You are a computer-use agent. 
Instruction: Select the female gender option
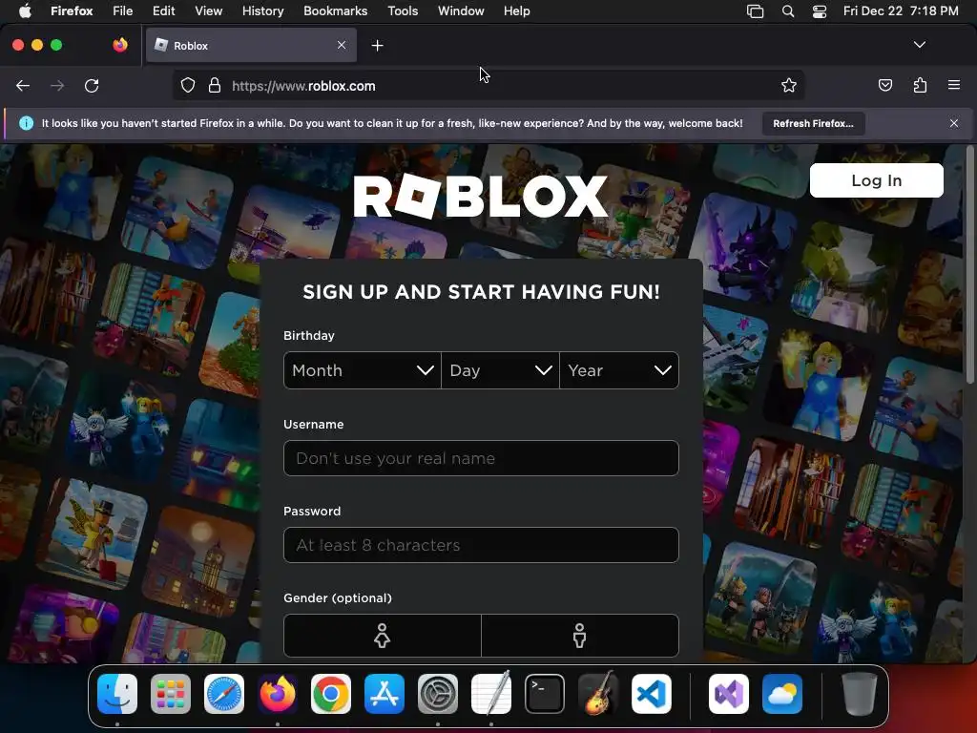[x=382, y=636]
